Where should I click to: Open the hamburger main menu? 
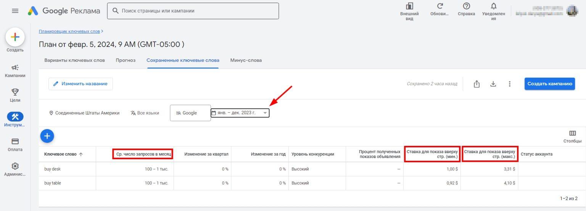(x=15, y=11)
